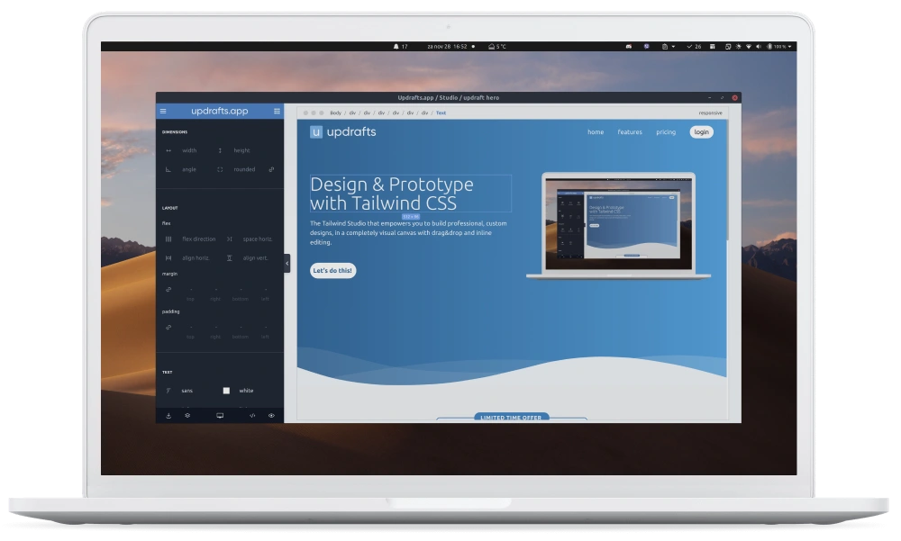Open the white color name dropdown
The width and height of the screenshot is (901, 541).
click(x=246, y=391)
